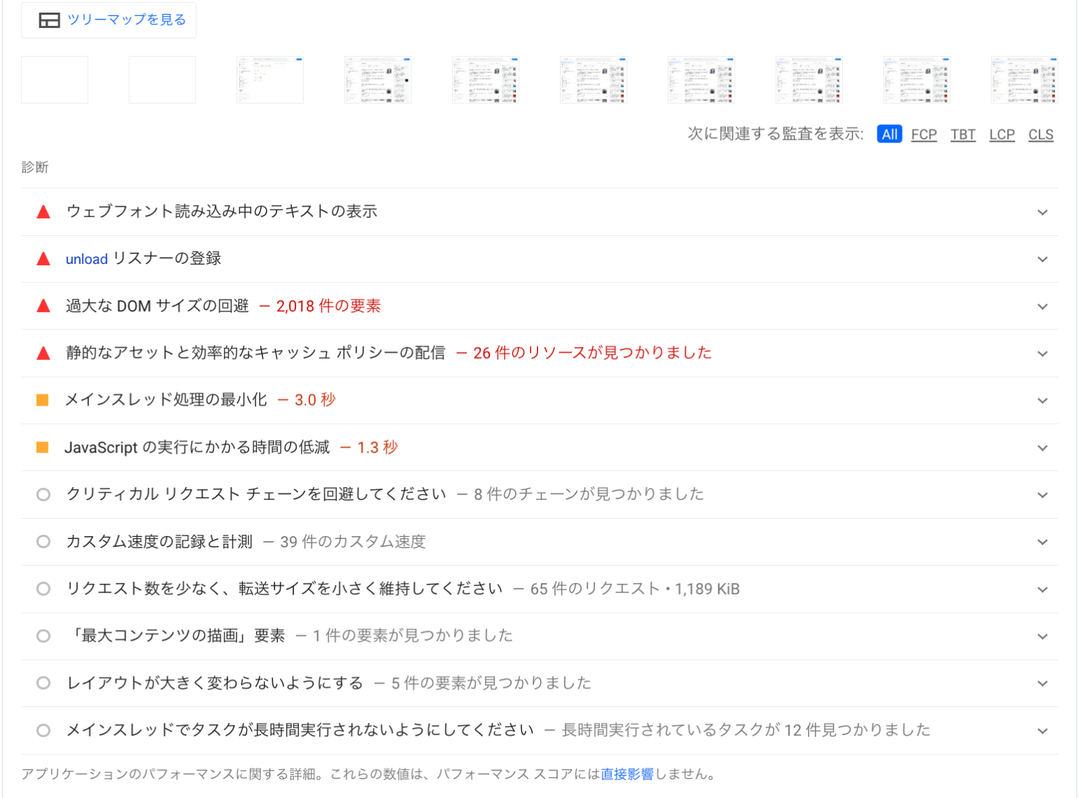Click red triangle icon for 過大な DOM サイズ
The image size is (1078, 798).
click(44, 306)
